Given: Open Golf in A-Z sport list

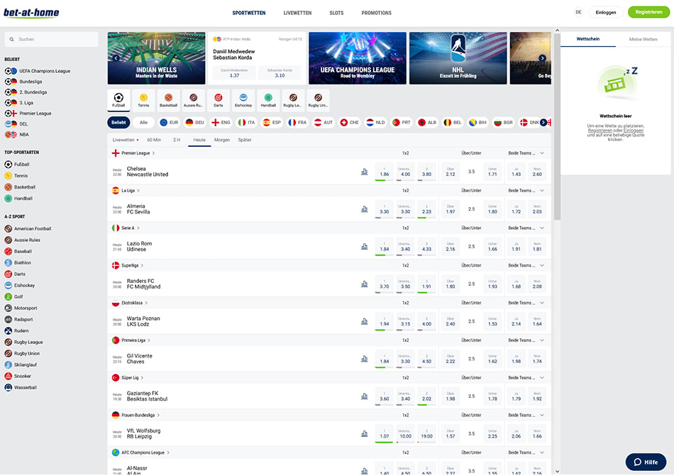Looking at the screenshot, I should tap(13, 297).
